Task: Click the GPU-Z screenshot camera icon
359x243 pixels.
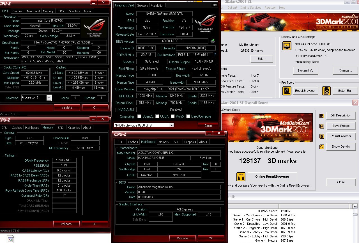Action: (215, 5)
